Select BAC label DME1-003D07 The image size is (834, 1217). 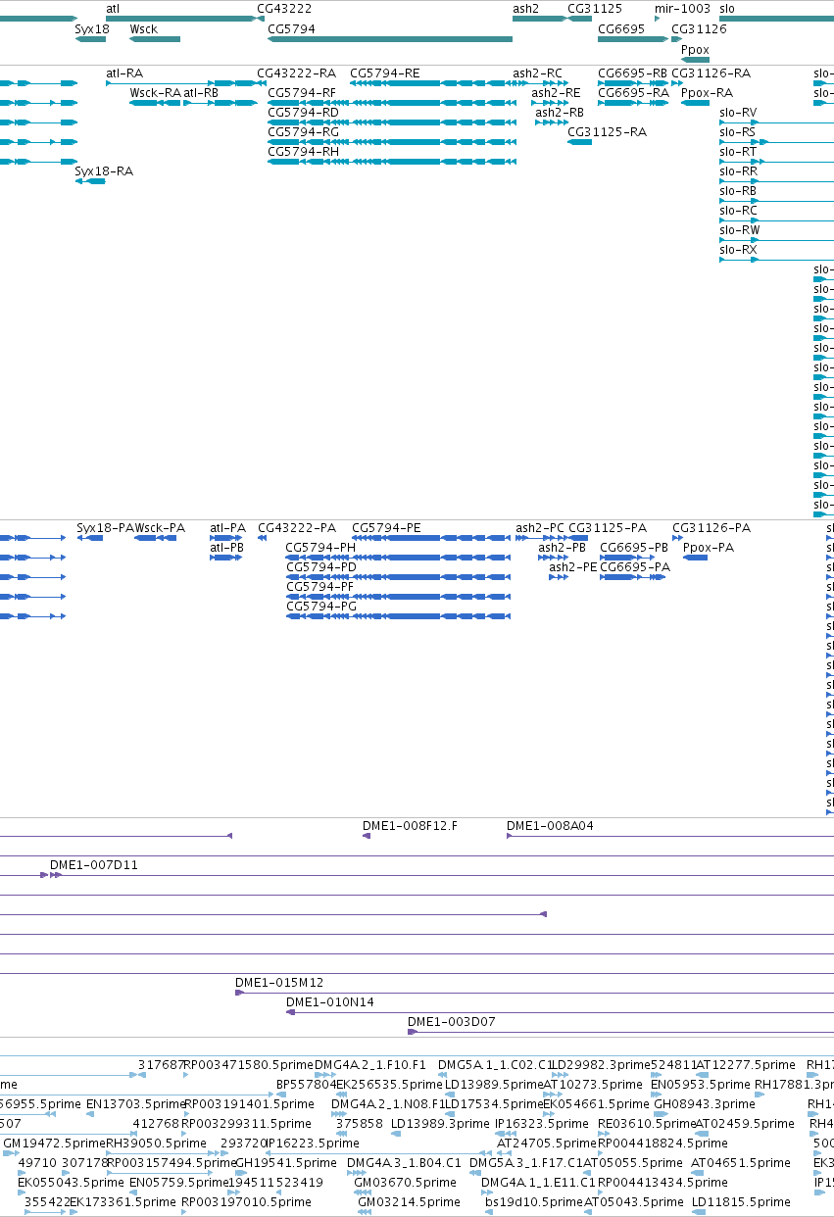click(452, 1022)
